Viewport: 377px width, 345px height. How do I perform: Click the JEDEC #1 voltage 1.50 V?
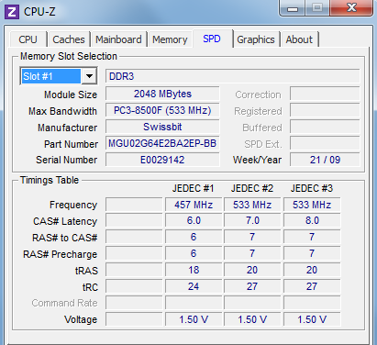tap(194, 319)
